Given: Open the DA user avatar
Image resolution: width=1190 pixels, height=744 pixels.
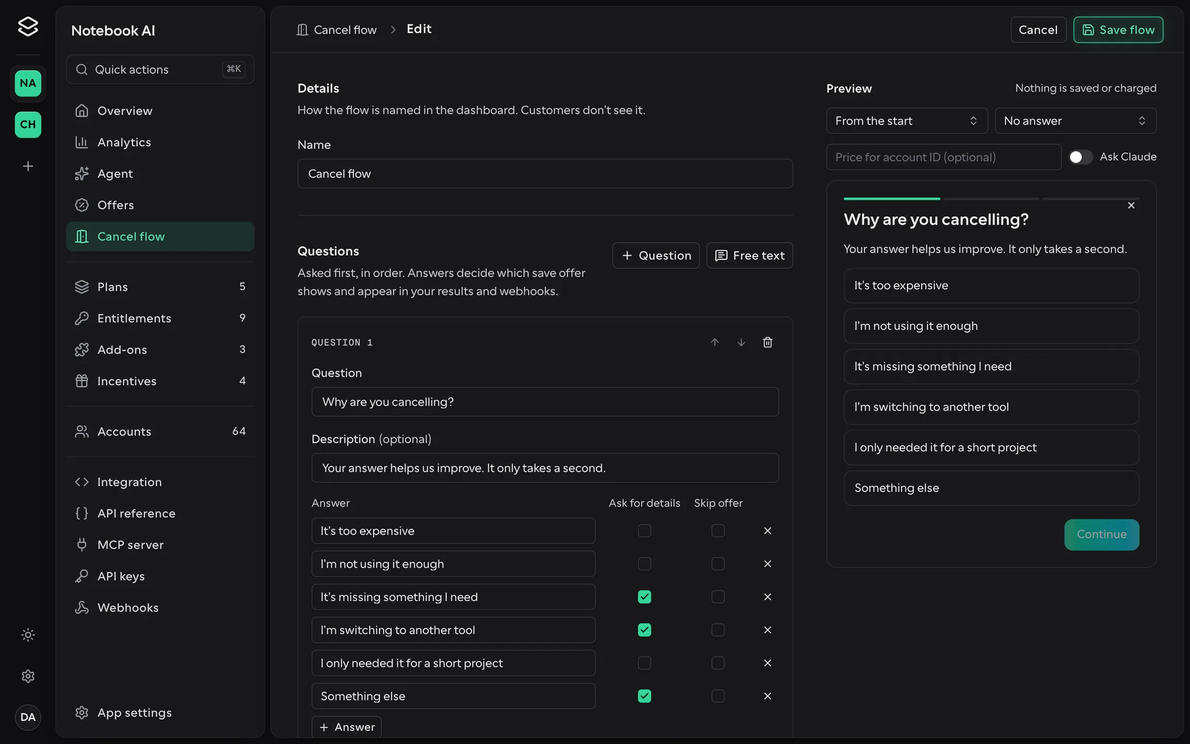Looking at the screenshot, I should [x=28, y=717].
